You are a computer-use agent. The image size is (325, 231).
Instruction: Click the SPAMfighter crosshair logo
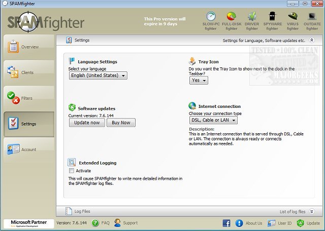(x=28, y=22)
